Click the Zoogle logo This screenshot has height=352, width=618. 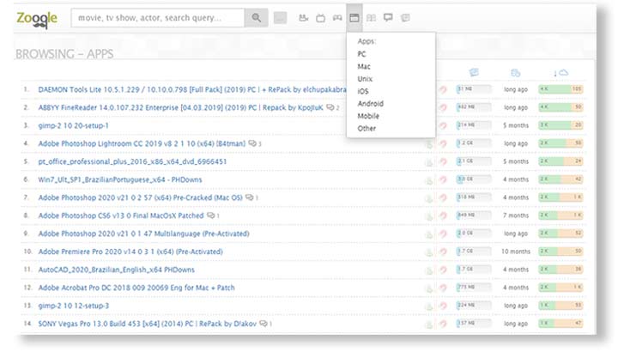37,19
